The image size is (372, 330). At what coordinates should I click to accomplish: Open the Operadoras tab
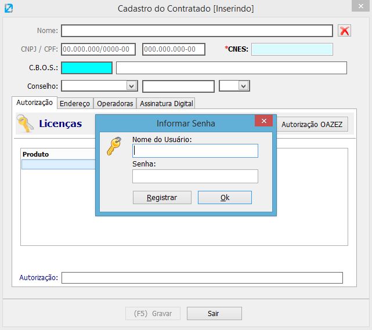(115, 104)
